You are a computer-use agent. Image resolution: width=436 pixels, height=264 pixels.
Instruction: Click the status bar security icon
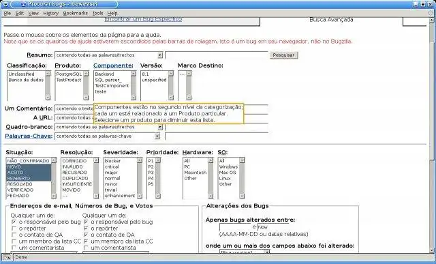pyautogui.click(x=7, y=257)
